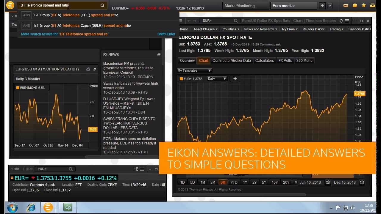This screenshot has height=214, width=381.
Task: Set chart range to 1Y
Action: [245, 182]
